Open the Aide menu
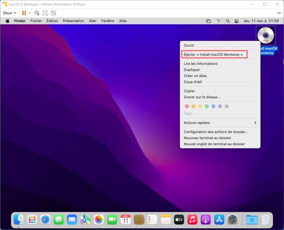 [x=123, y=21]
